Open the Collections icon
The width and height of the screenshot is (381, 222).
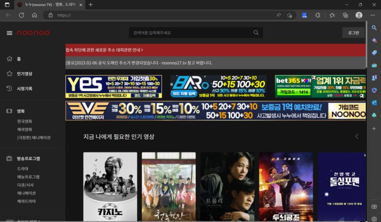[x=345, y=15]
